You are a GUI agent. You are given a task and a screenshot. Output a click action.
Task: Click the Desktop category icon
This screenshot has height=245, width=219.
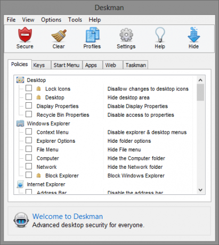point(20,80)
